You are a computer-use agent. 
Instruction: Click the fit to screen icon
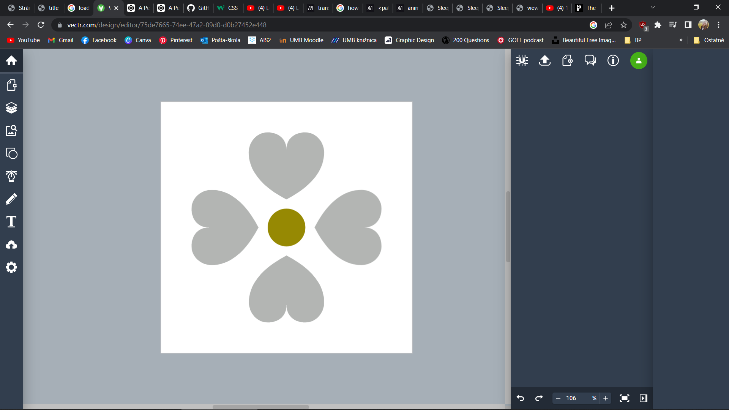pyautogui.click(x=625, y=398)
